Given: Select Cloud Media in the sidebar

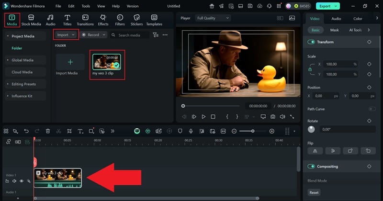Looking at the screenshot, I should 25,72.
